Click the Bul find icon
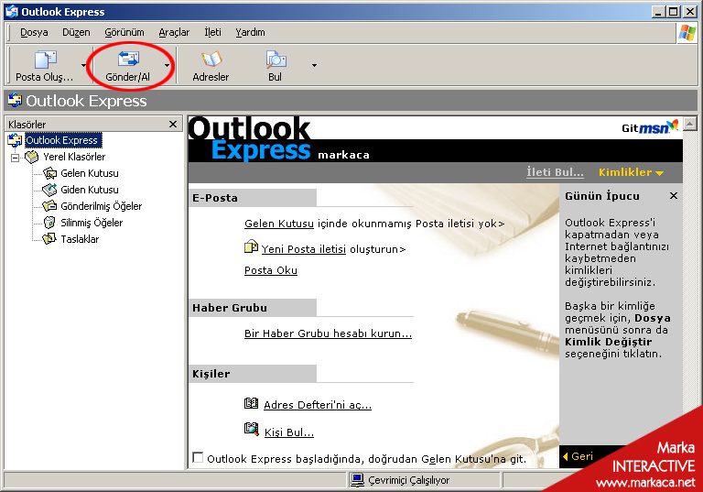The height and width of the screenshot is (492, 703). click(276, 60)
